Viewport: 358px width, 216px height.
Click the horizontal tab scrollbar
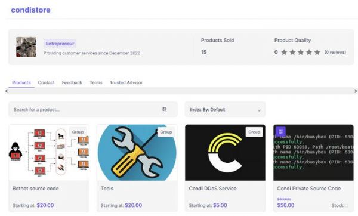[x=181, y=91]
